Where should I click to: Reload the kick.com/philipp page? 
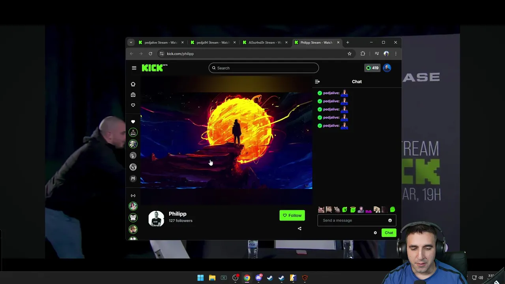[x=150, y=54]
